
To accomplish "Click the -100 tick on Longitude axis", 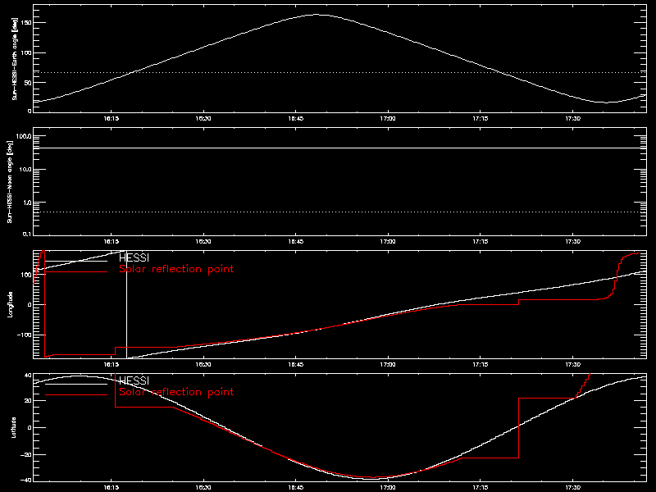I will click(x=25, y=335).
